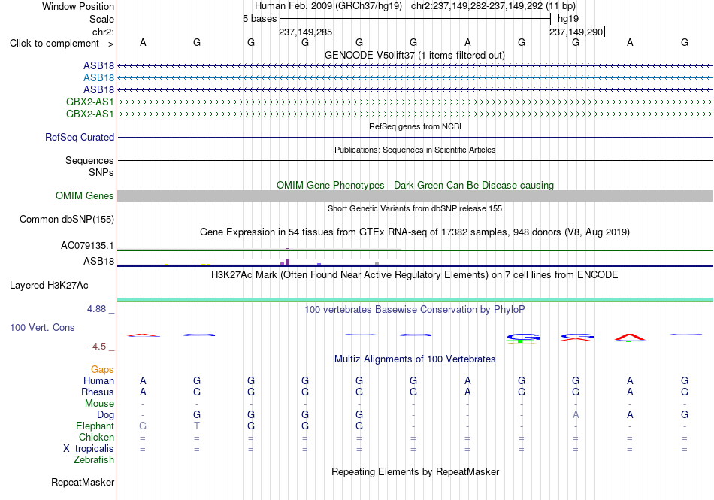Viewport: 714px width, 500px height.
Task: Click the hg19 label beside the scale bar
Action: tap(568, 19)
